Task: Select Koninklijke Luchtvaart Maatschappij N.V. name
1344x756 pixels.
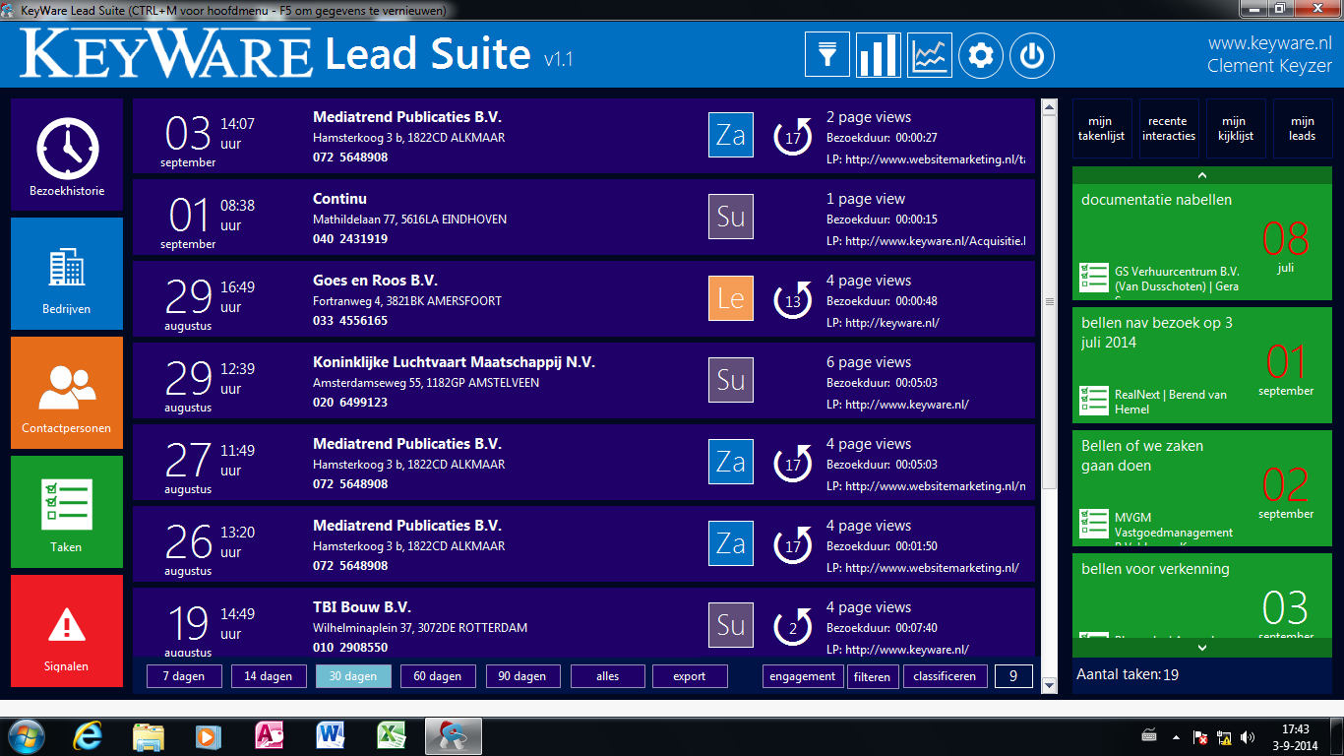Action: click(454, 362)
